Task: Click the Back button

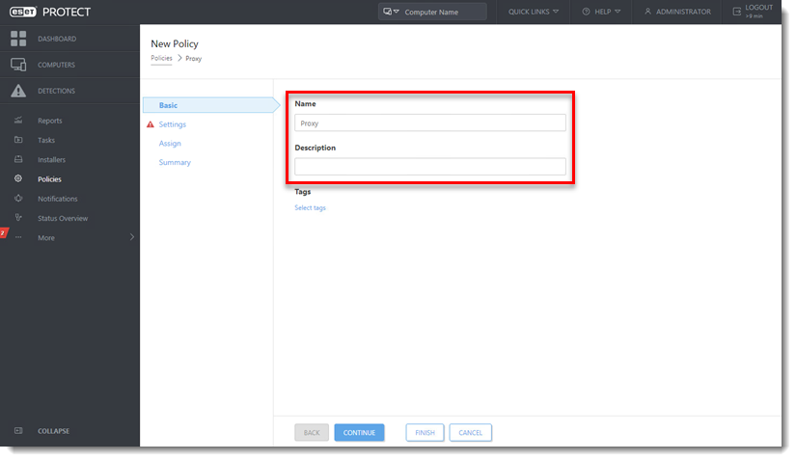Action: click(x=312, y=433)
